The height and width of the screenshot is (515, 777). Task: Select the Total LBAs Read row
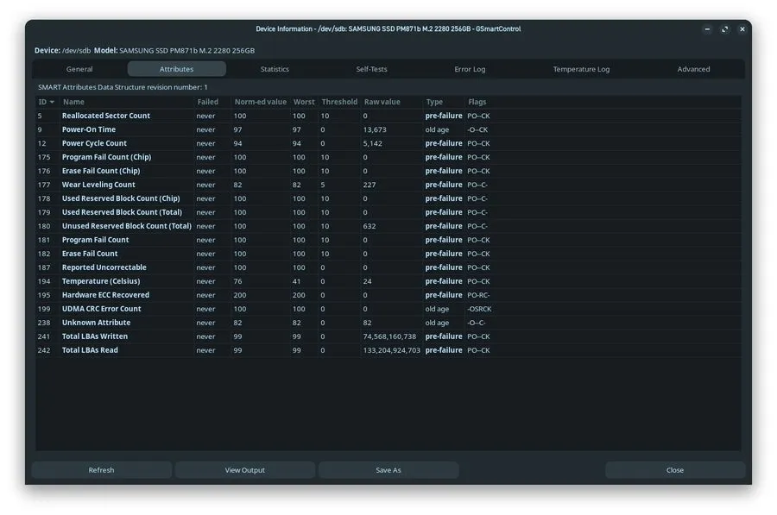coord(388,350)
